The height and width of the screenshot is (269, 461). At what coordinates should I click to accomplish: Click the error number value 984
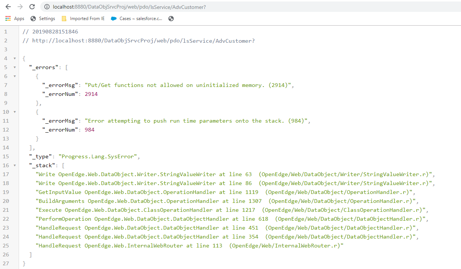pyautogui.click(x=90, y=130)
